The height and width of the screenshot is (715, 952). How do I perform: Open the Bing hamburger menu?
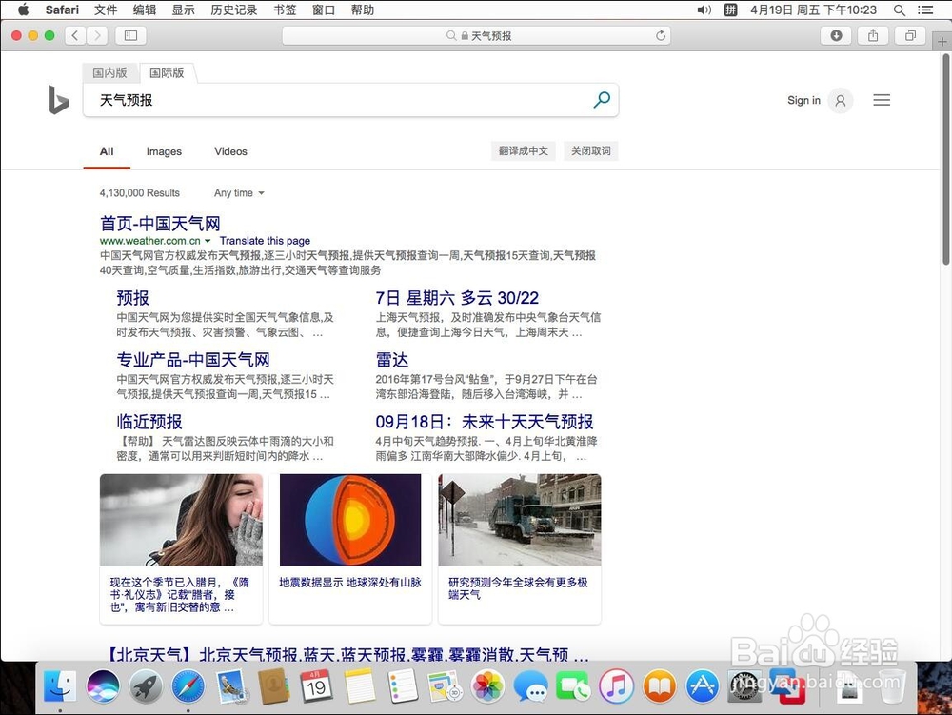pyautogui.click(x=882, y=100)
